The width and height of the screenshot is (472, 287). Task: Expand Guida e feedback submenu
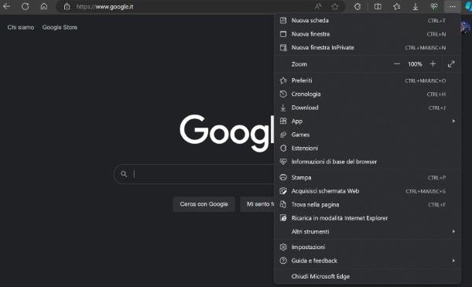click(368, 261)
